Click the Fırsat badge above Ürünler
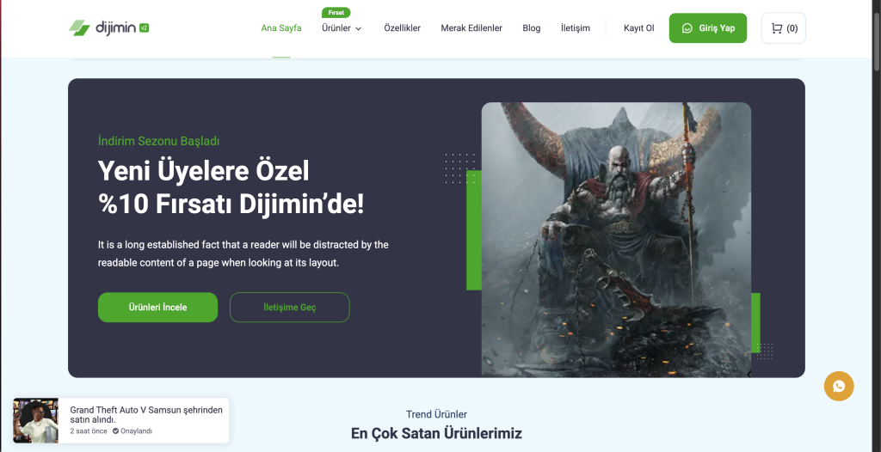This screenshot has height=452, width=881. click(x=336, y=12)
